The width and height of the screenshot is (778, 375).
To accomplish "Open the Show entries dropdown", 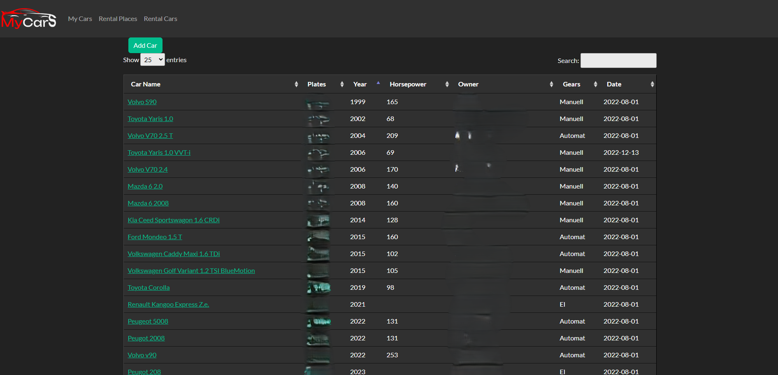I will click(x=153, y=60).
